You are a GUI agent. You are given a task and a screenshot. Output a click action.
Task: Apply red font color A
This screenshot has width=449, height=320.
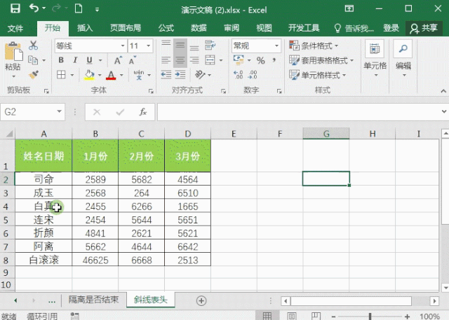point(111,75)
